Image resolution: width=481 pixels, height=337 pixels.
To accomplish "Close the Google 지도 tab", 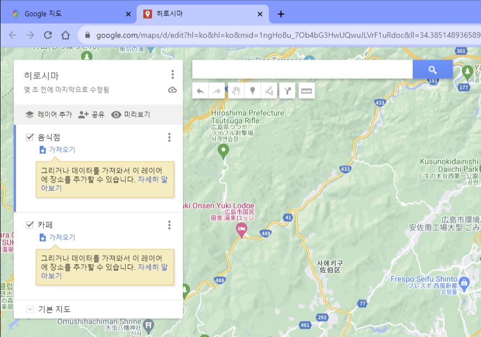I will (128, 14).
